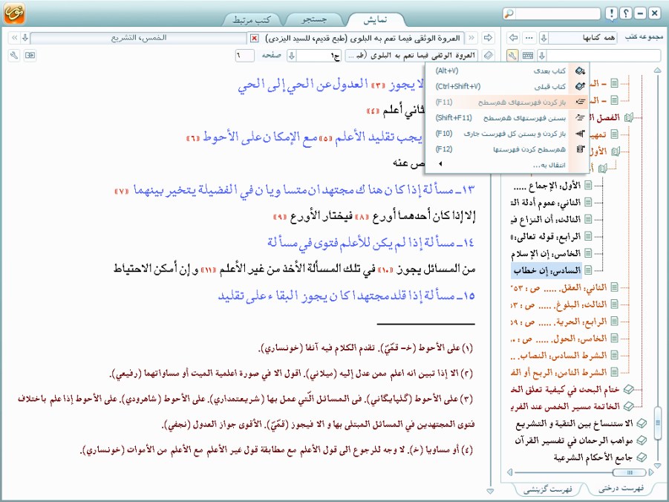This screenshot has height=502, width=669.
Task: Click the forward arrow beside the book title tab
Action: coord(488,38)
